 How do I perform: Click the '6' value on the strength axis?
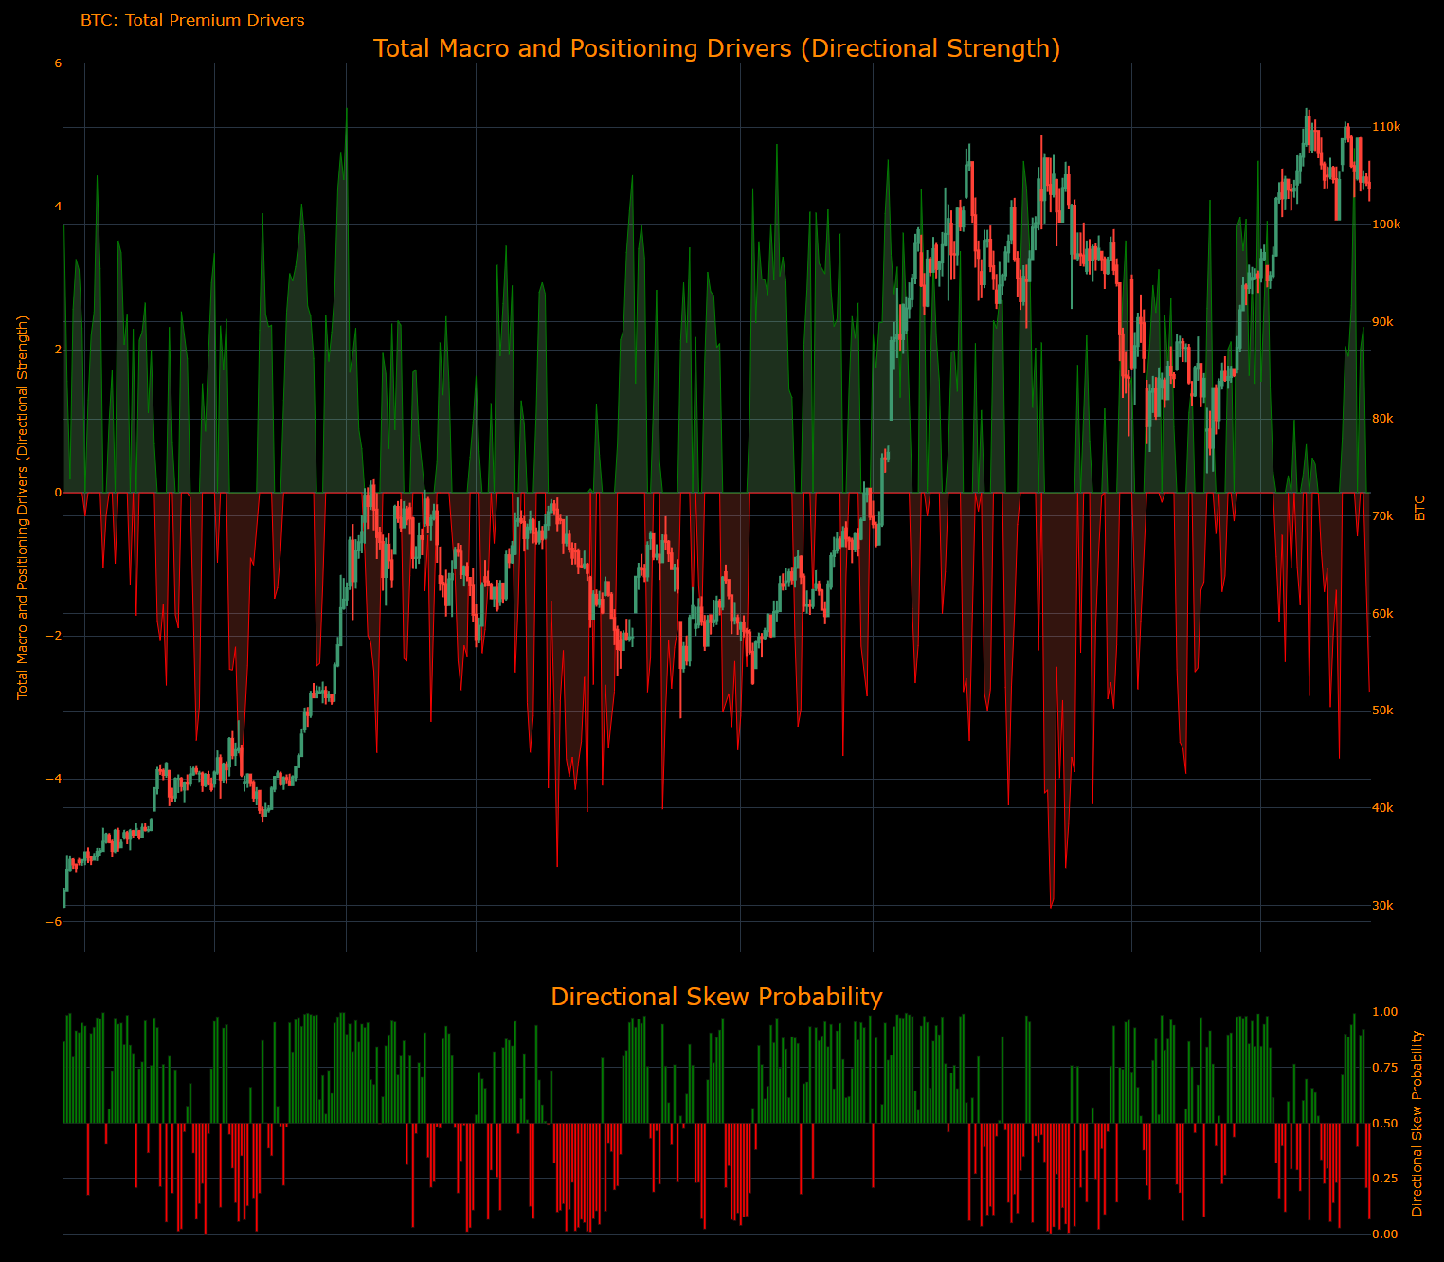pos(60,63)
